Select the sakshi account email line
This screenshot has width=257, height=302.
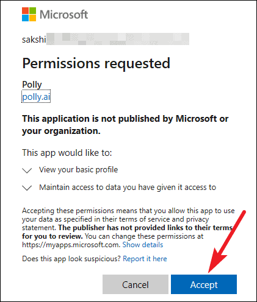click(x=106, y=39)
